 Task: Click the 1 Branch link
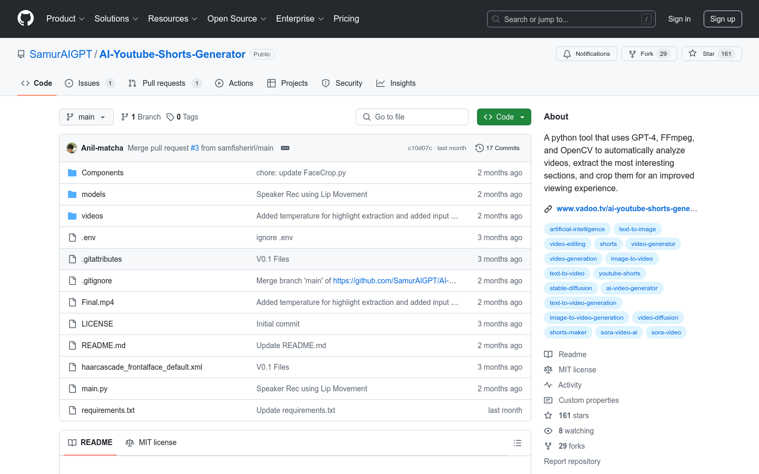141,117
